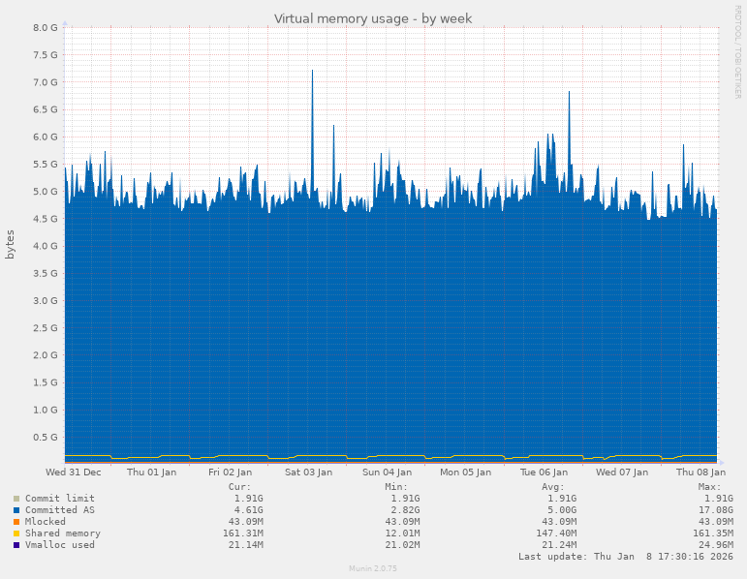Click the Committed AS blue legend swatch

coord(16,510)
